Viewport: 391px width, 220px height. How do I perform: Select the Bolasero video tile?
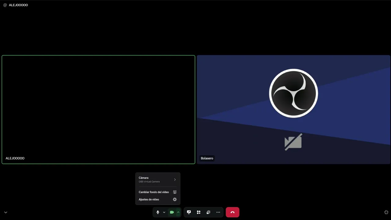coord(294,110)
